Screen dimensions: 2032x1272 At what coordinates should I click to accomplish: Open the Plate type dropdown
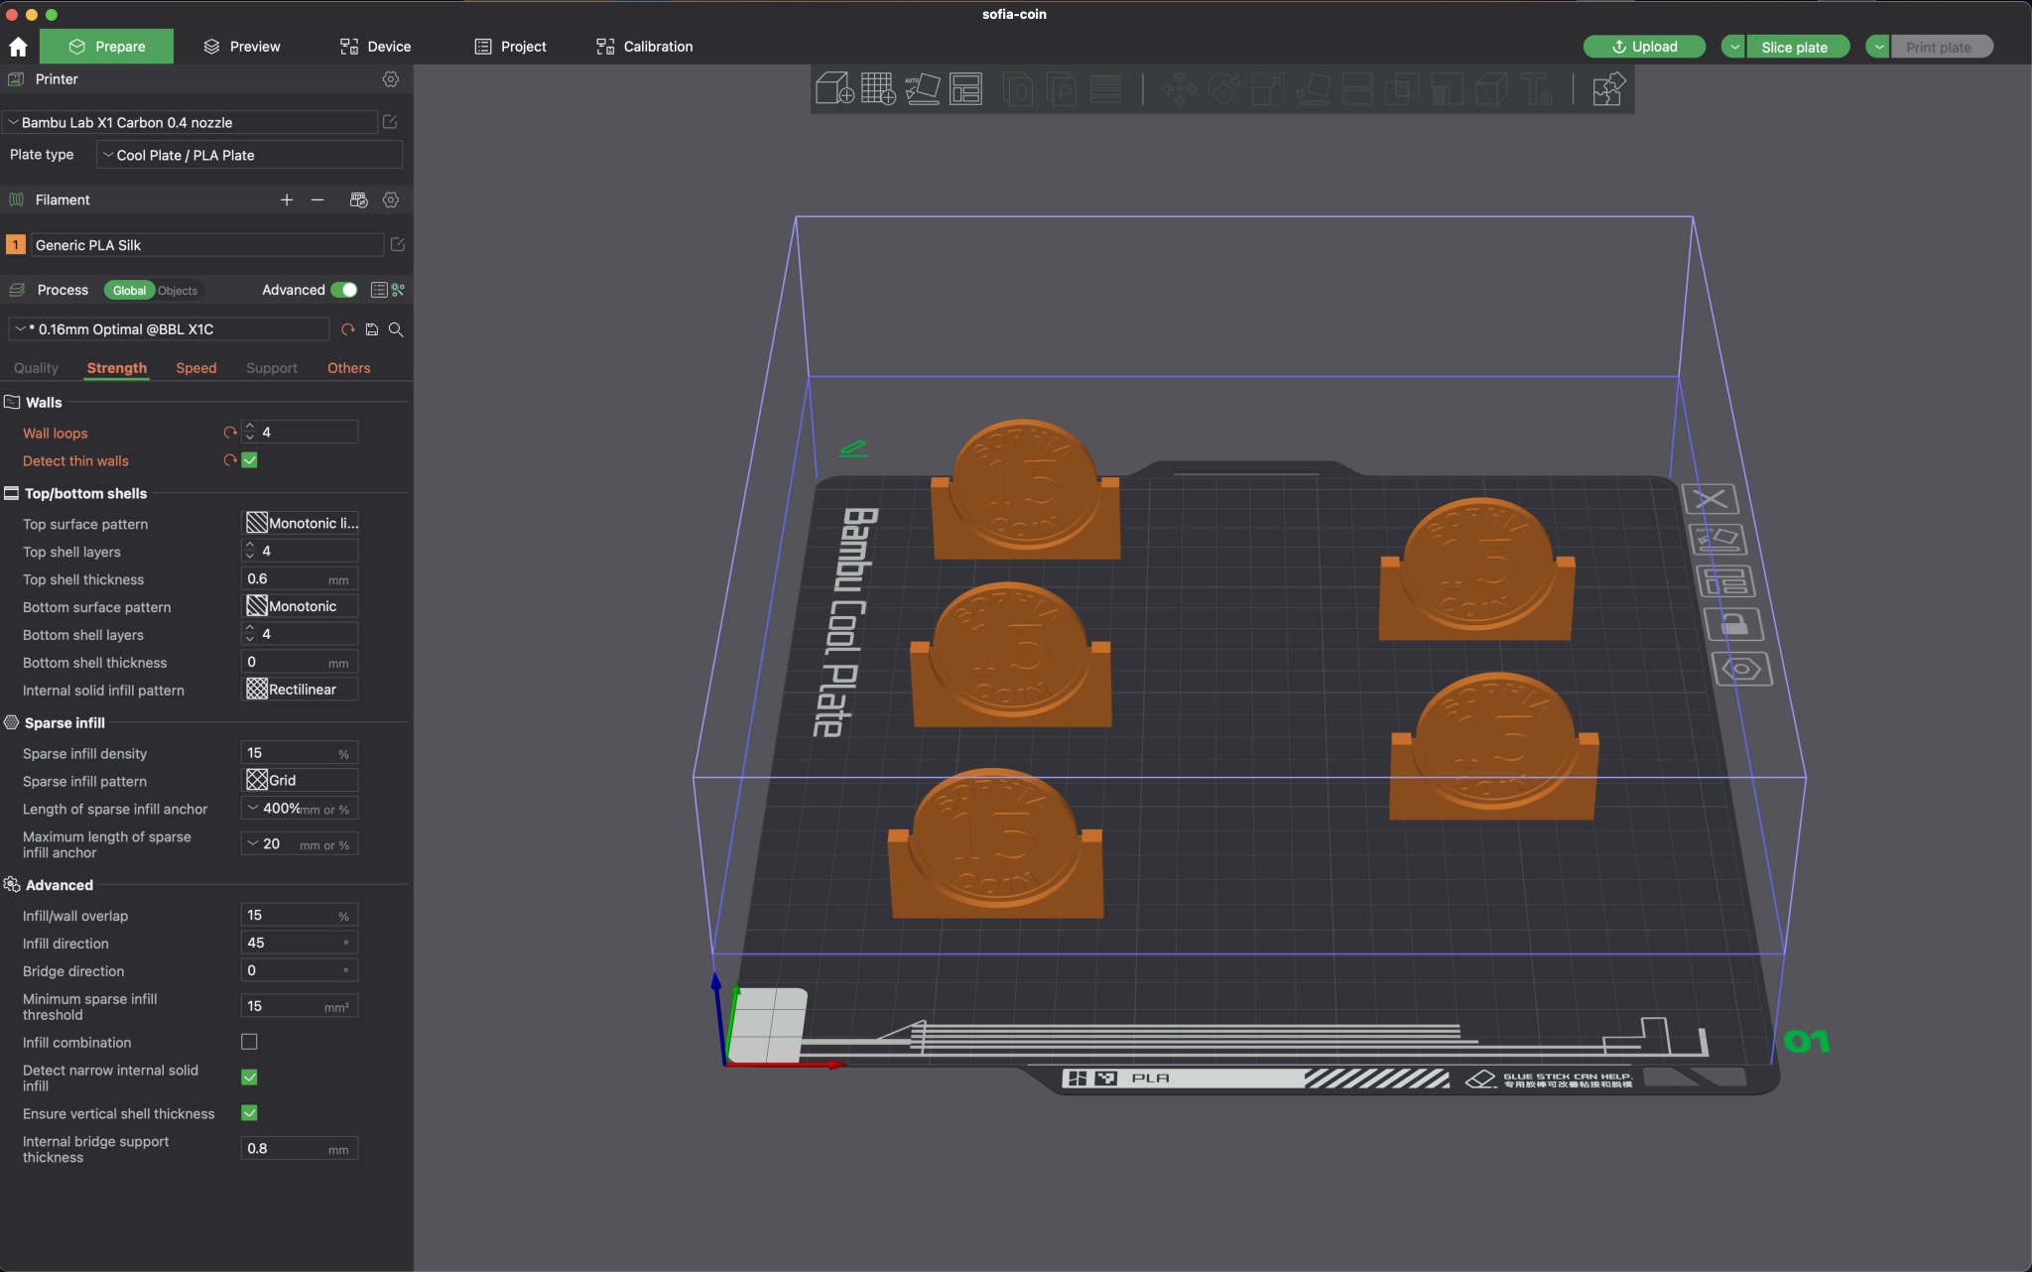pos(249,155)
